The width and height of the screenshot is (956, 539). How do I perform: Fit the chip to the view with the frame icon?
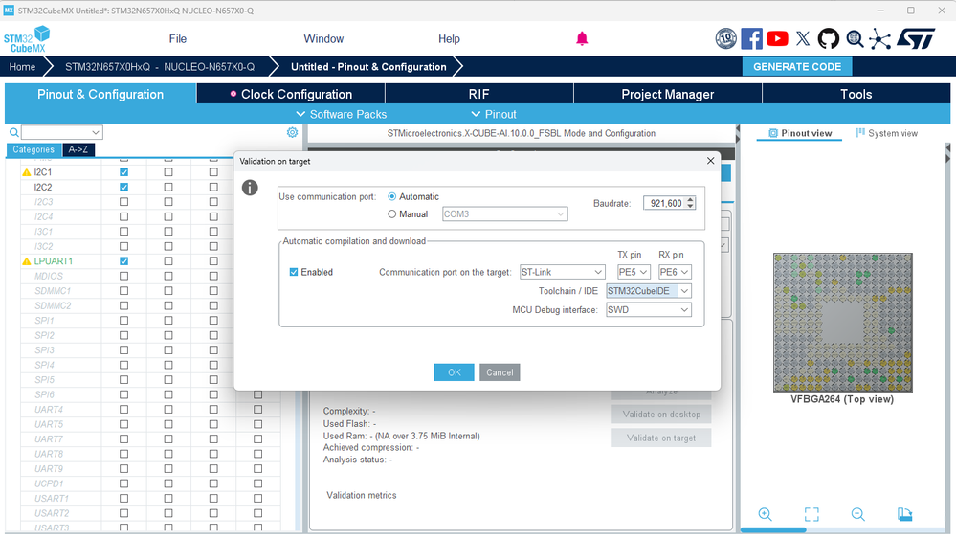pyautogui.click(x=811, y=514)
